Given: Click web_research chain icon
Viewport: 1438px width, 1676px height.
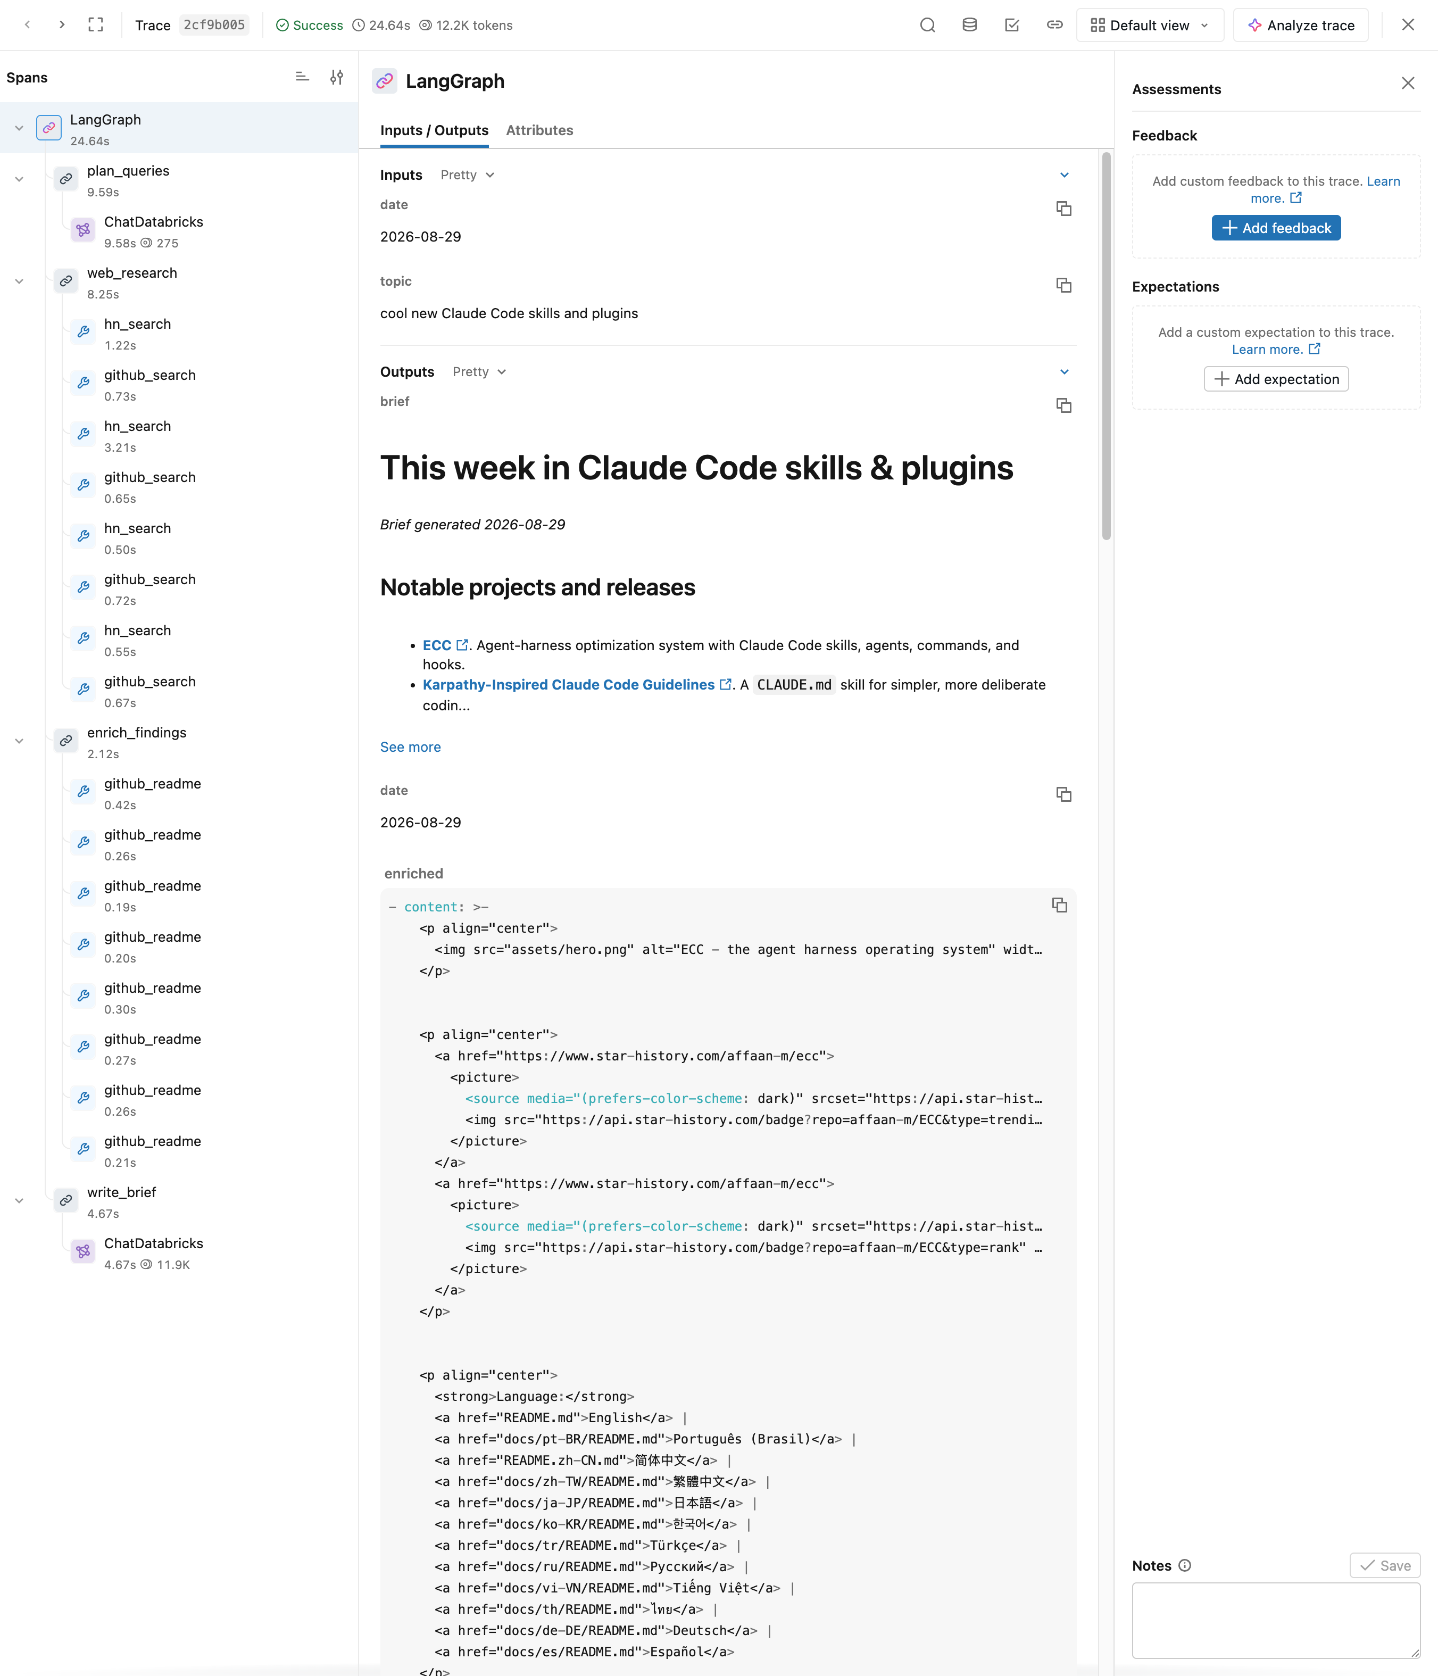Looking at the screenshot, I should click(x=67, y=281).
